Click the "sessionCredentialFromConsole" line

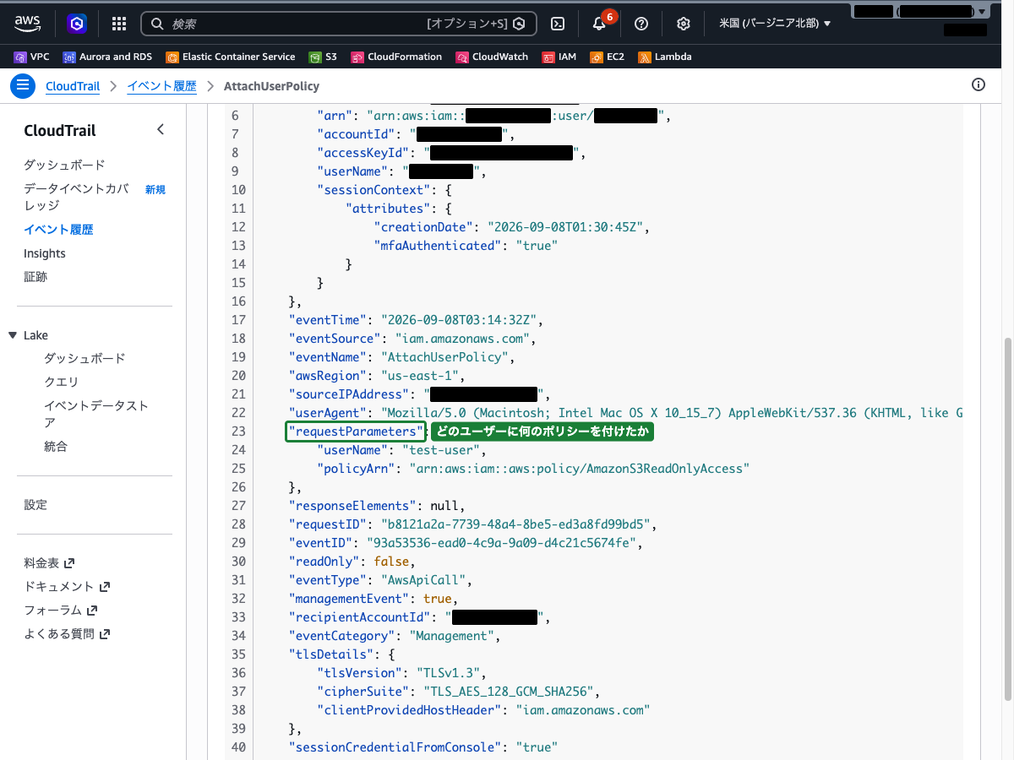[x=423, y=747]
